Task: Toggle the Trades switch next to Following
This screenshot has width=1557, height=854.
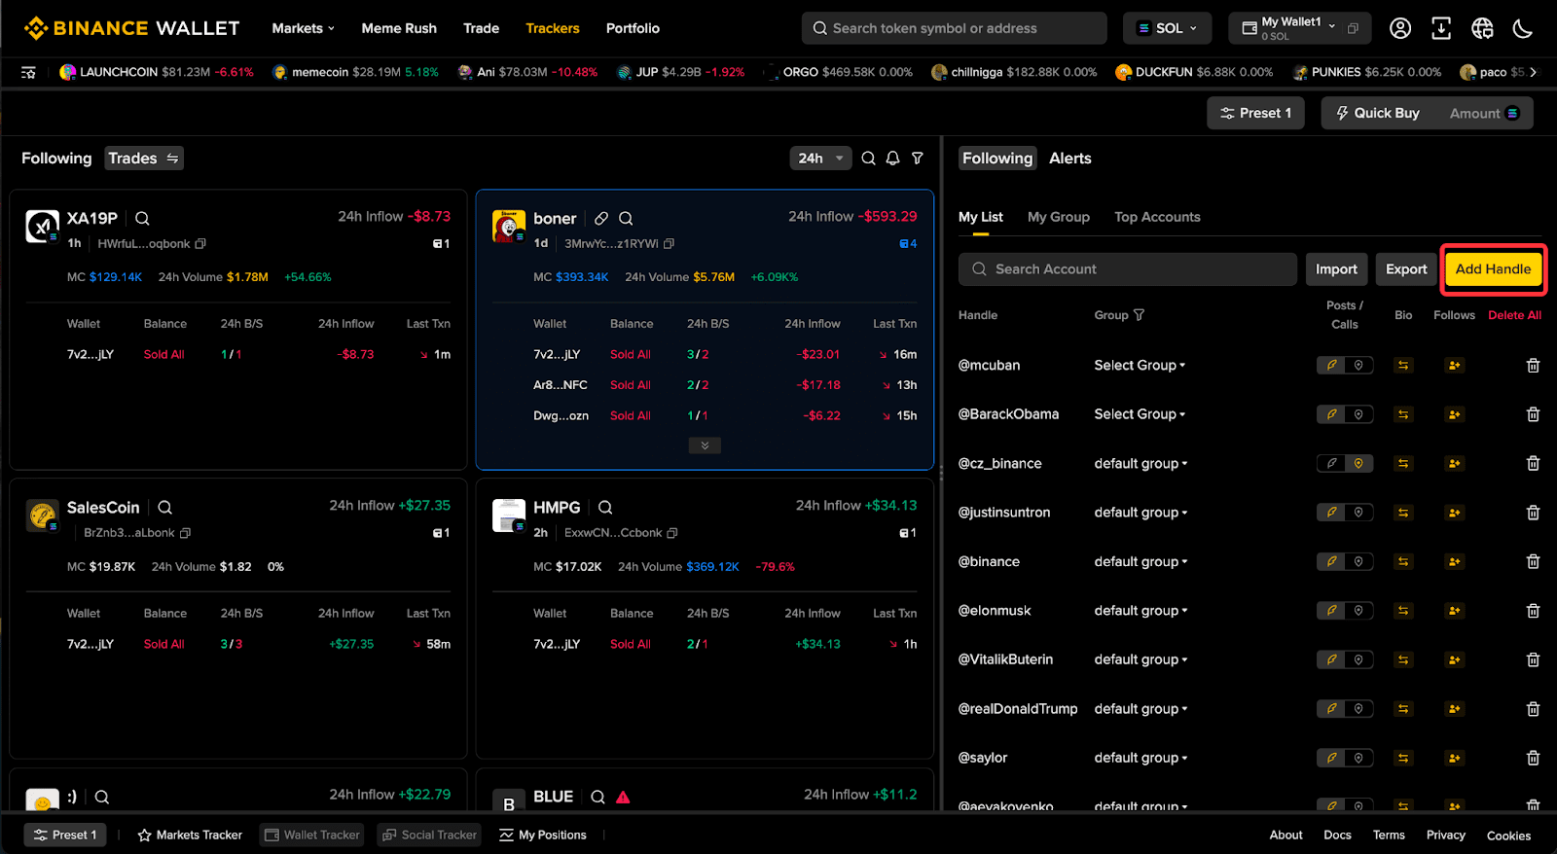Action: click(144, 158)
